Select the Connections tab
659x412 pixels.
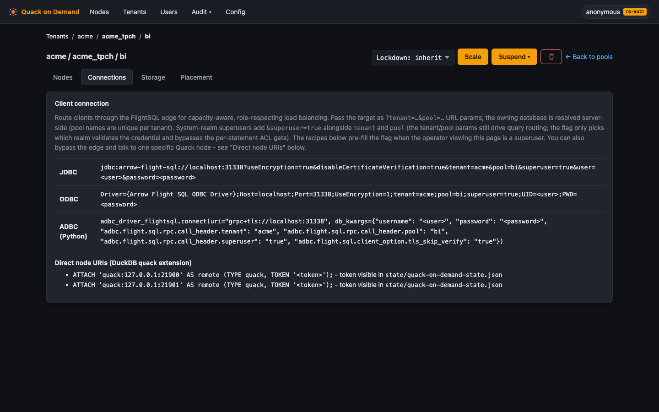[107, 77]
